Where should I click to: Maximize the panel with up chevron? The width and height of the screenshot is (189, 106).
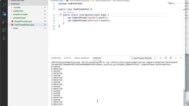point(176,58)
